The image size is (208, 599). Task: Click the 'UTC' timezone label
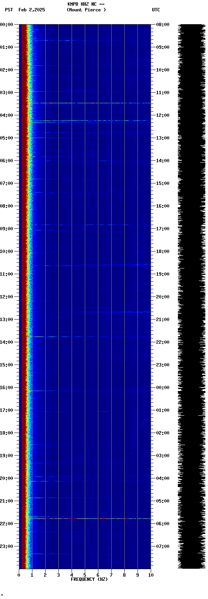[x=156, y=10]
